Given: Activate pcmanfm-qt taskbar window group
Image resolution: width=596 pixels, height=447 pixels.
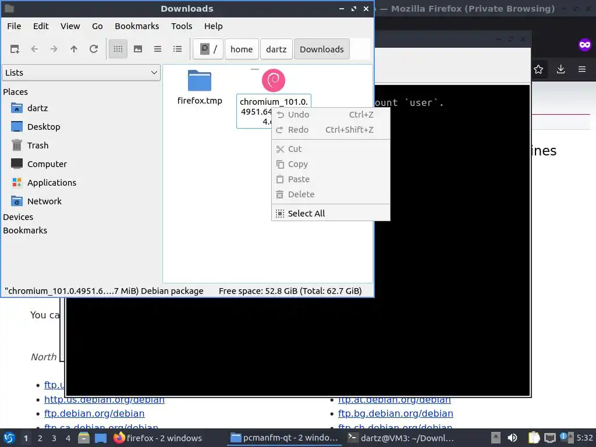Looking at the screenshot, I should pos(284,438).
